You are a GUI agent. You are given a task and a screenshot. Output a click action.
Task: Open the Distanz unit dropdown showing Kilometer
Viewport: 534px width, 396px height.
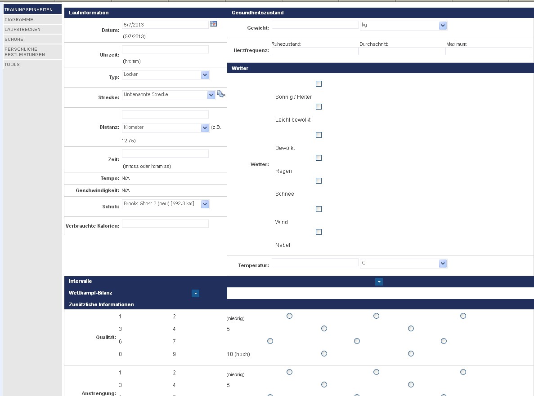pyautogui.click(x=205, y=128)
